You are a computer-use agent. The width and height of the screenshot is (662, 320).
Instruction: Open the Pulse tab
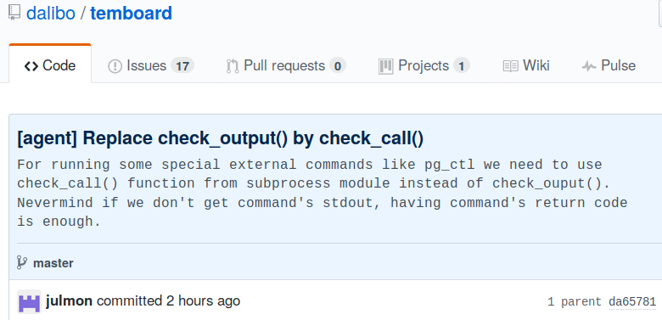[609, 66]
